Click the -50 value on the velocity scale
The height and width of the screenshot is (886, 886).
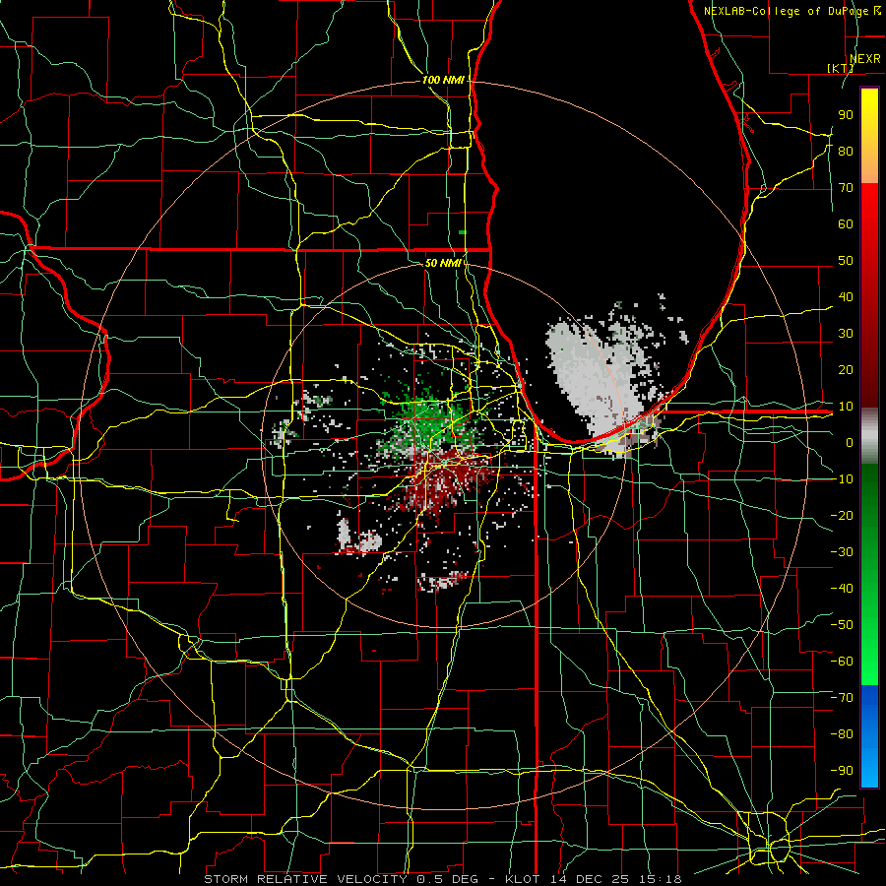pos(842,624)
